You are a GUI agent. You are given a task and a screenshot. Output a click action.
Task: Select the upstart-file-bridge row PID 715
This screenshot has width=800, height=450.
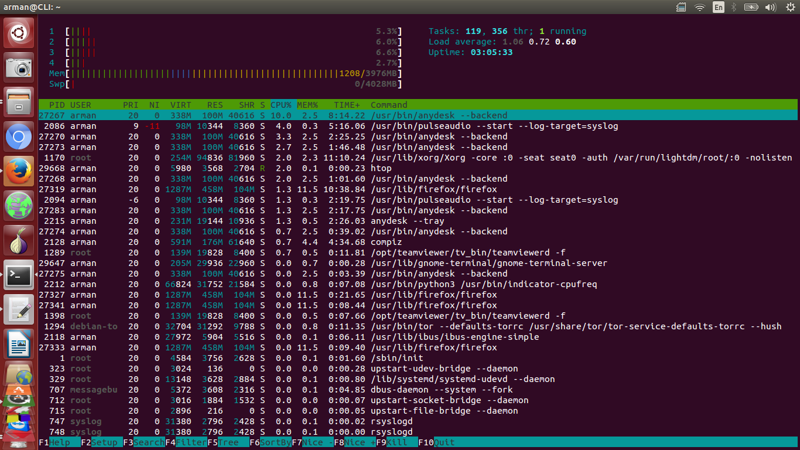coord(418,411)
